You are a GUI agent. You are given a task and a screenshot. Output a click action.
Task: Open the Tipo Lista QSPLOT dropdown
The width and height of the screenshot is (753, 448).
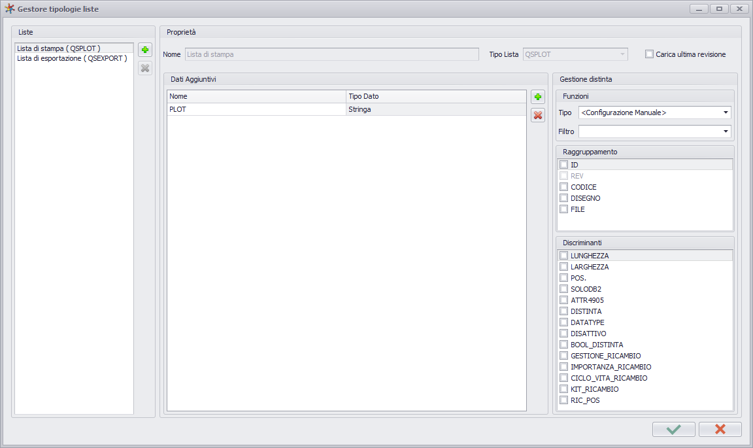pyautogui.click(x=575, y=54)
